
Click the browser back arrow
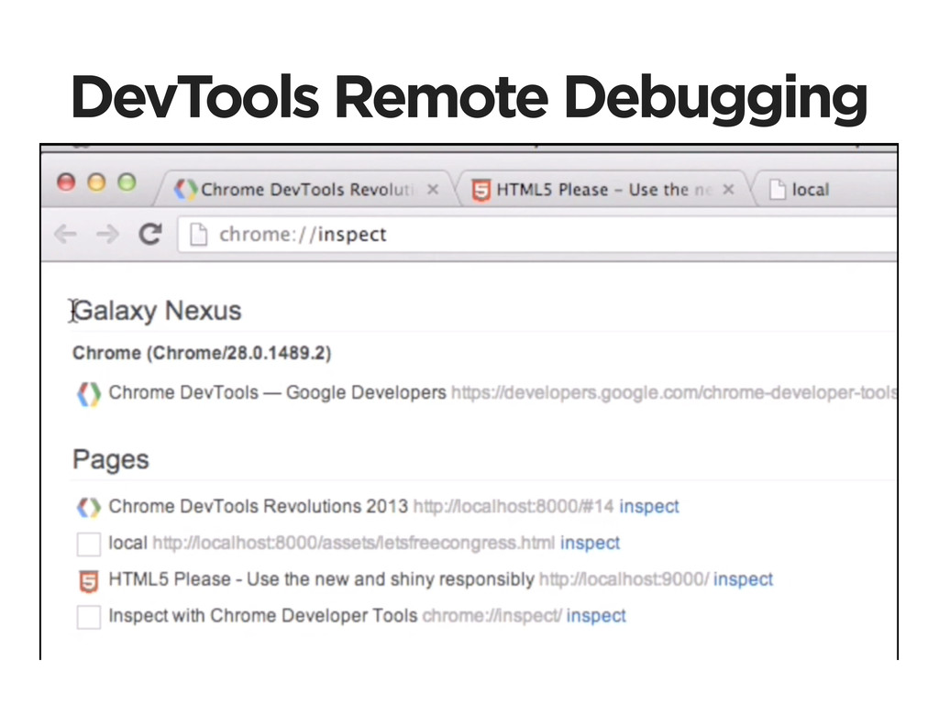point(65,235)
